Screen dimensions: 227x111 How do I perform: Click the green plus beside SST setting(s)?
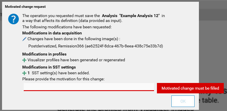pyautogui.click(x=24, y=73)
